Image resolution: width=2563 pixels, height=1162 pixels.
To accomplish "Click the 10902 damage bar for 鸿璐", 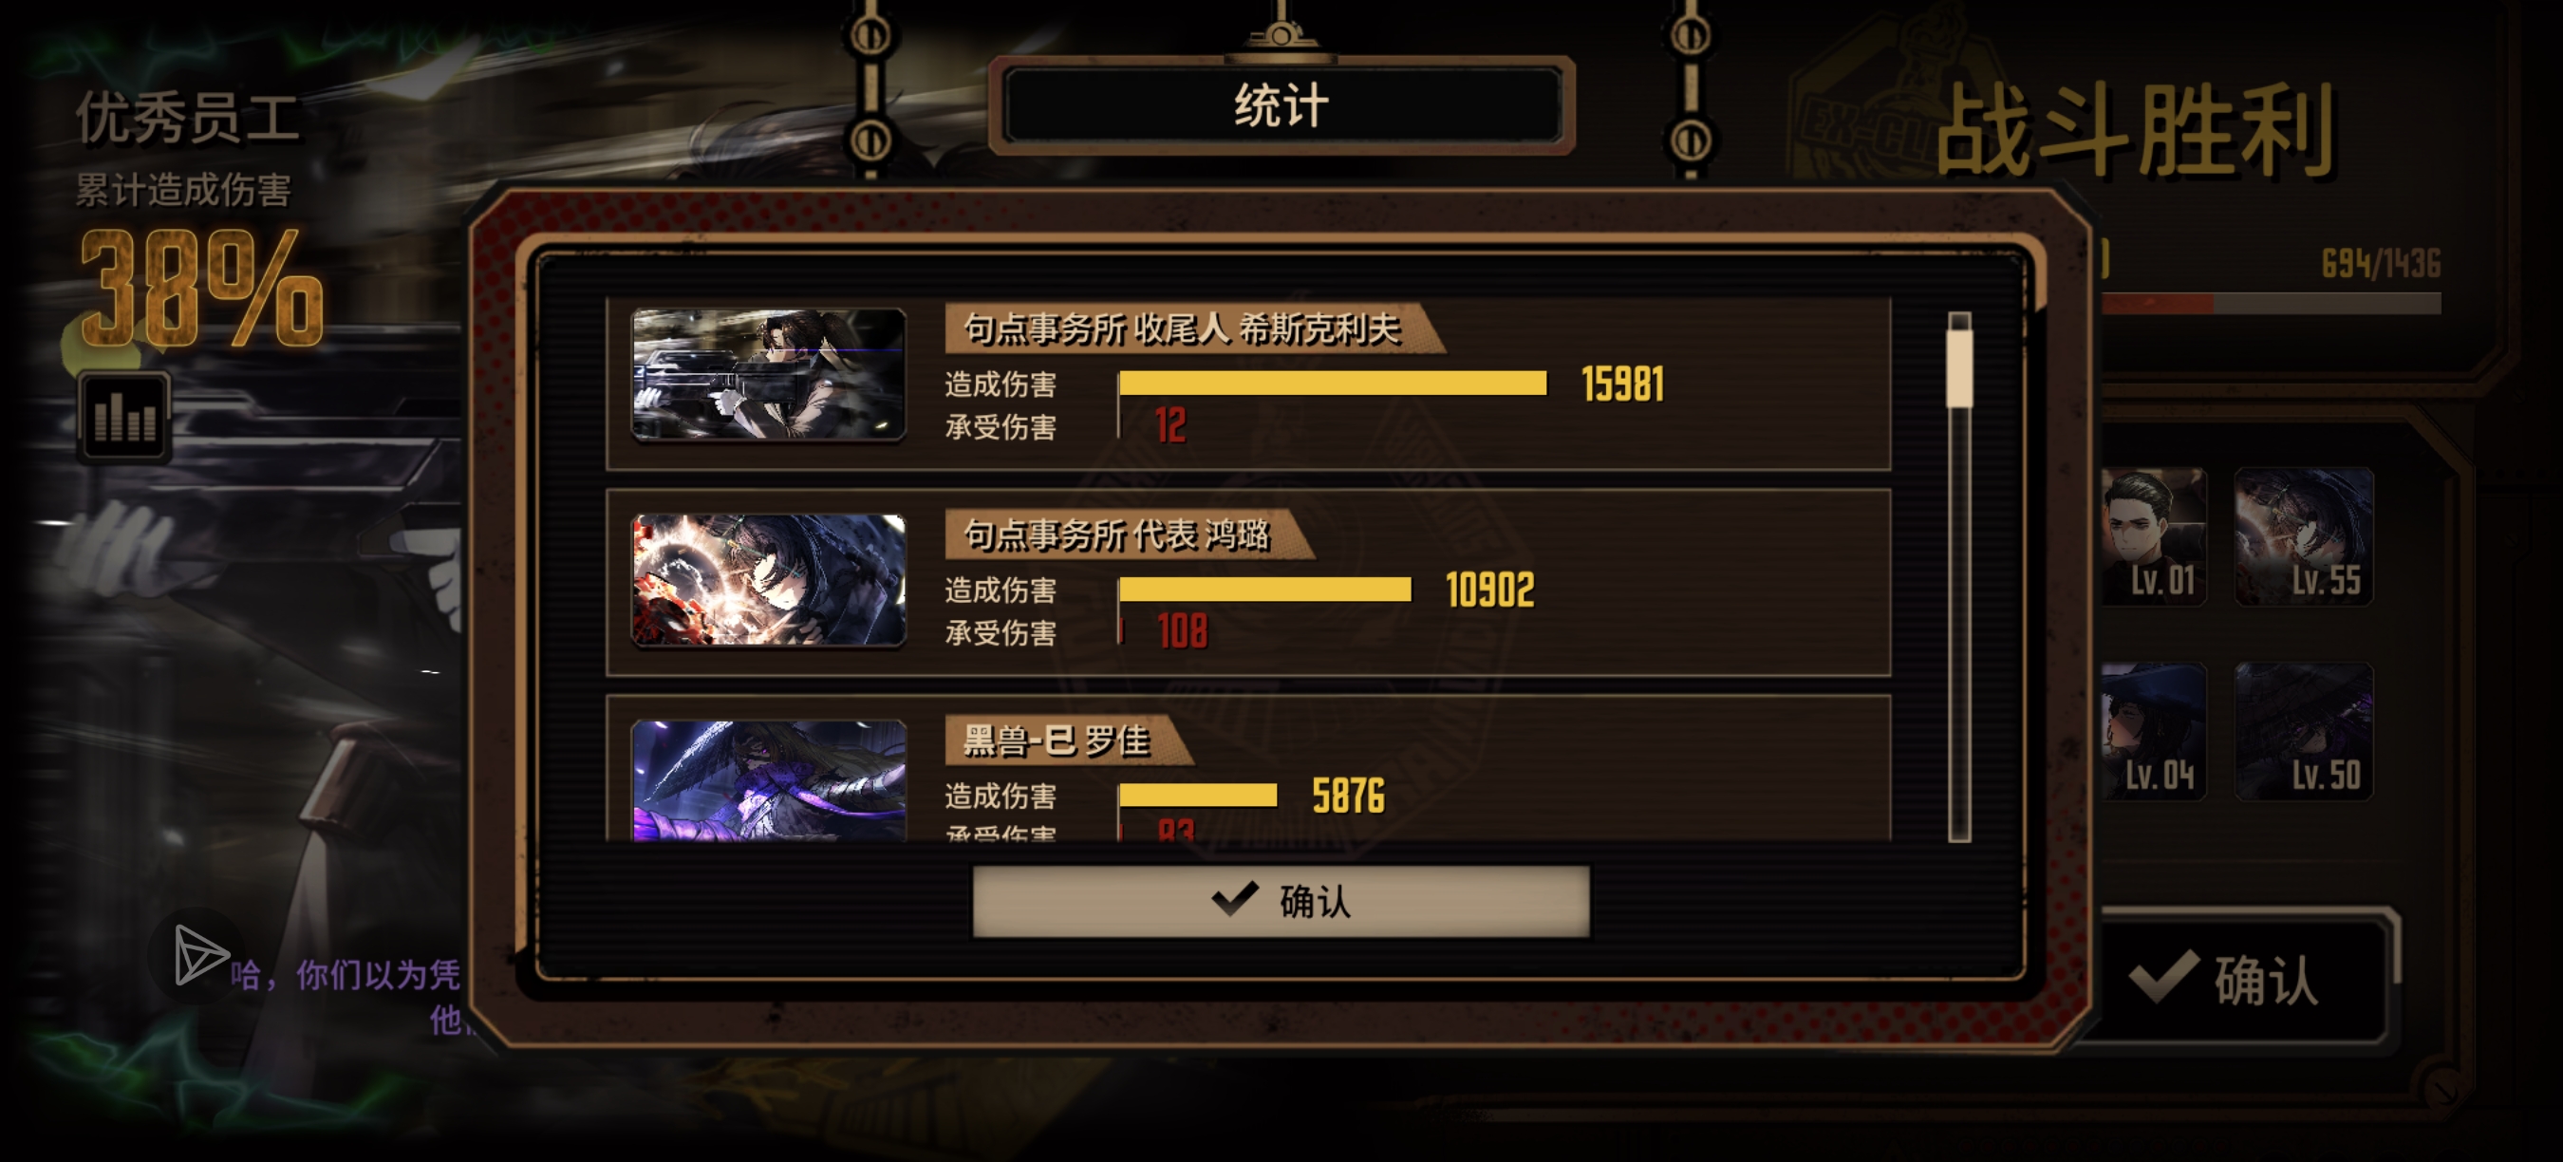I will click(1264, 589).
